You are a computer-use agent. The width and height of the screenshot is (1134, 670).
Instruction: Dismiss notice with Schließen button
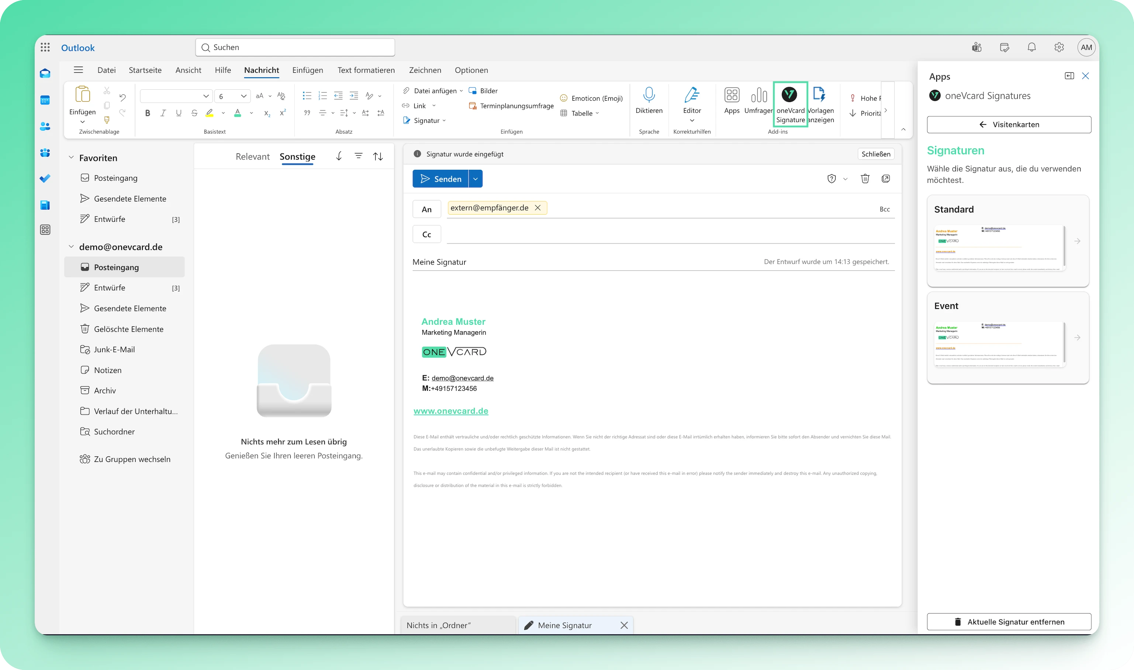coord(876,154)
